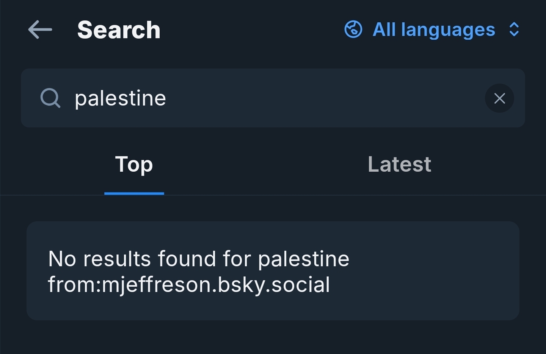Viewport: 546px width, 354px height.
Task: Click the divider line under the Latest tab
Action: (399, 195)
